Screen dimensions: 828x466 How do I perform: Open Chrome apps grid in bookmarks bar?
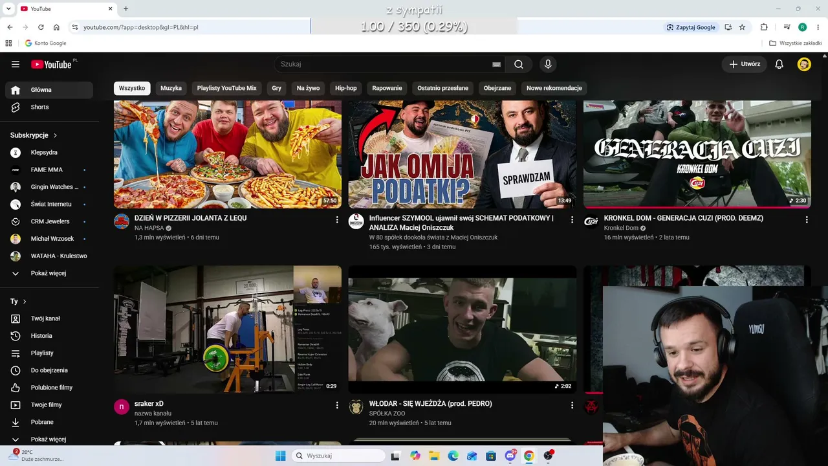(8, 43)
